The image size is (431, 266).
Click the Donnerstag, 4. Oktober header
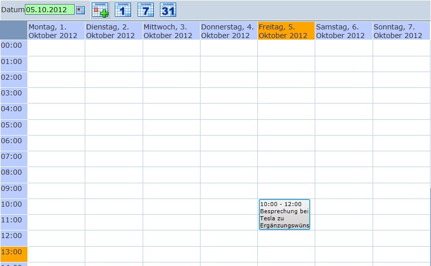(228, 31)
